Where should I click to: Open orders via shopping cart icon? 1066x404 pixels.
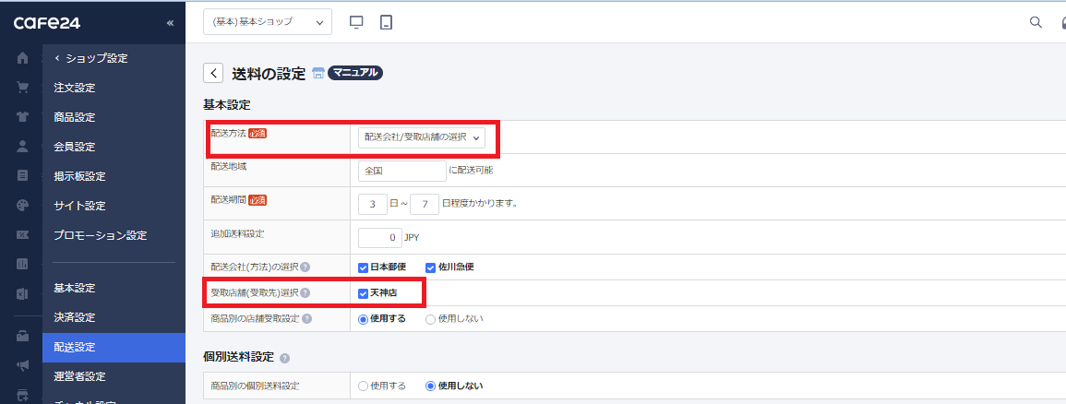[22, 88]
